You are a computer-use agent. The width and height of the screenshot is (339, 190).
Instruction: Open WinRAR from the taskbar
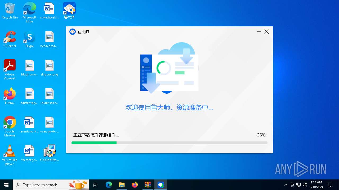coord(148,185)
